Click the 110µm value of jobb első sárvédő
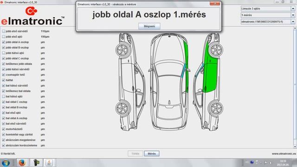Image resolution: width=297 pixels, height=167 pixels. click(45, 31)
